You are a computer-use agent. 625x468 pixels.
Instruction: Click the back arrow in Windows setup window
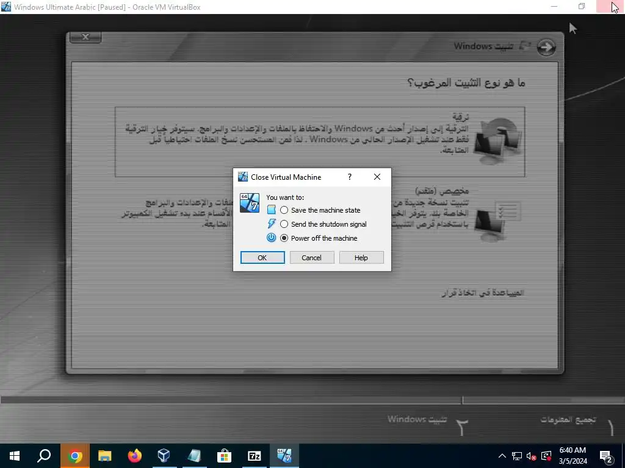546,48
